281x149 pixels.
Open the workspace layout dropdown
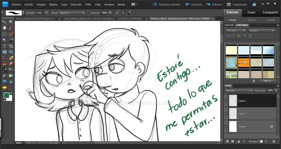coord(134,4)
